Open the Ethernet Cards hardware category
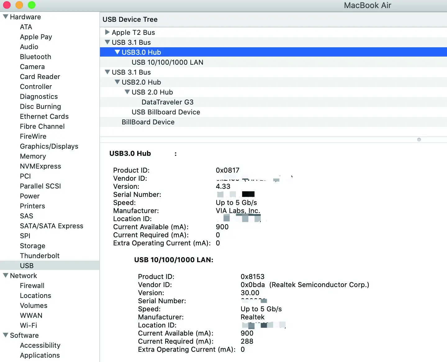447x362 pixels. [44, 116]
